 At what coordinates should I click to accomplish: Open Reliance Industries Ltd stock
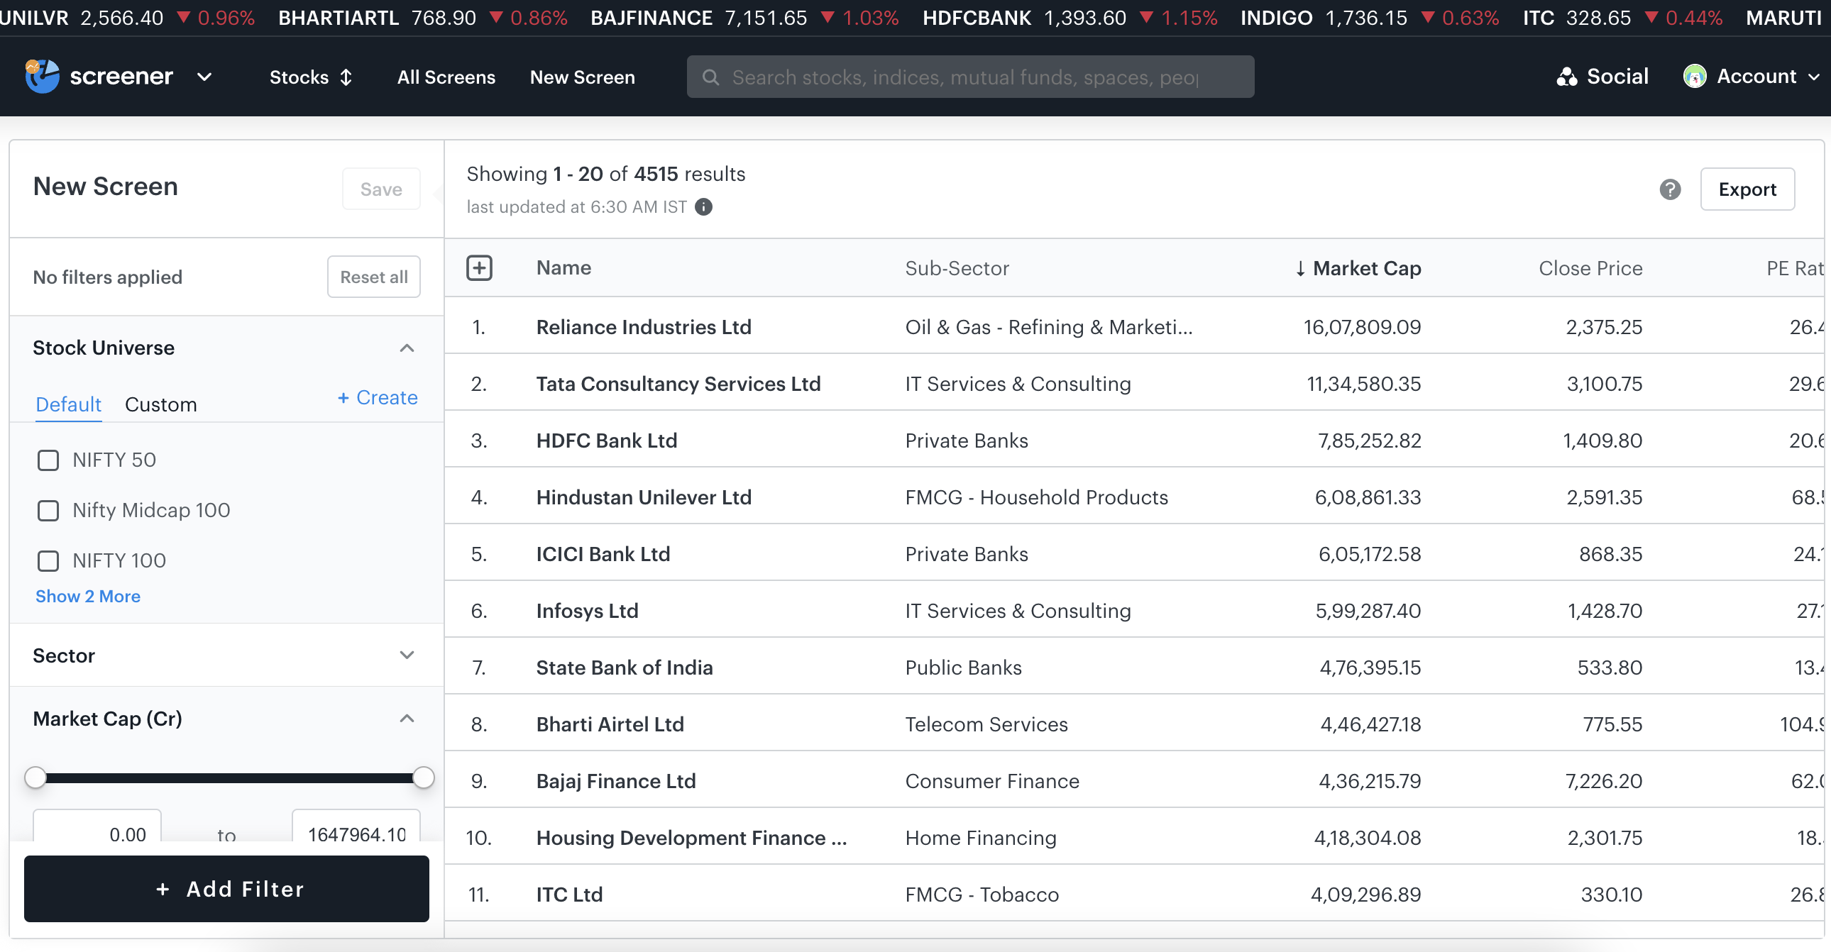(x=643, y=327)
